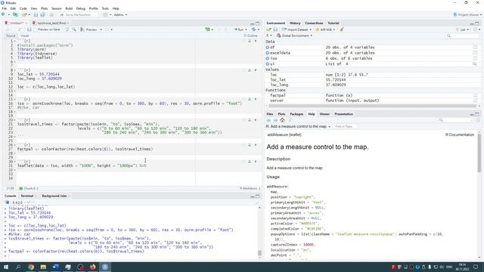Expand the iso data object
The width and height of the screenshot is (484, 272).
click(x=268, y=58)
